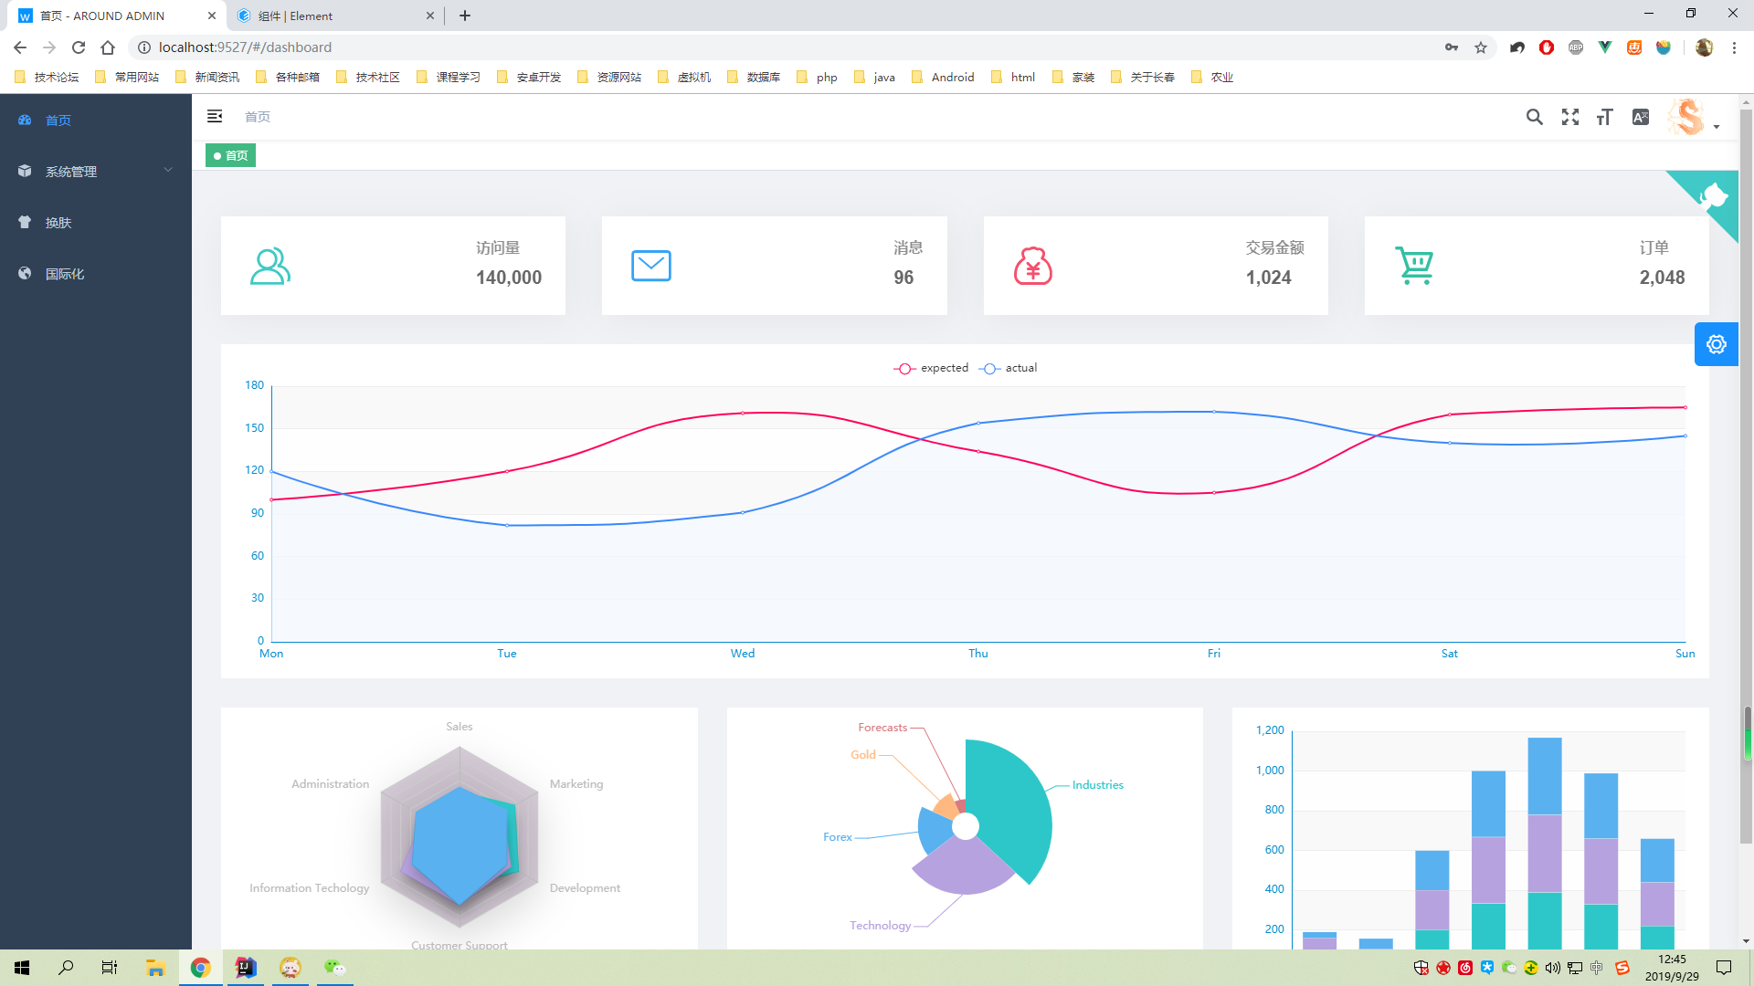Open the Vue devtools extension icon
This screenshot has width=1754, height=986.
[1605, 47]
